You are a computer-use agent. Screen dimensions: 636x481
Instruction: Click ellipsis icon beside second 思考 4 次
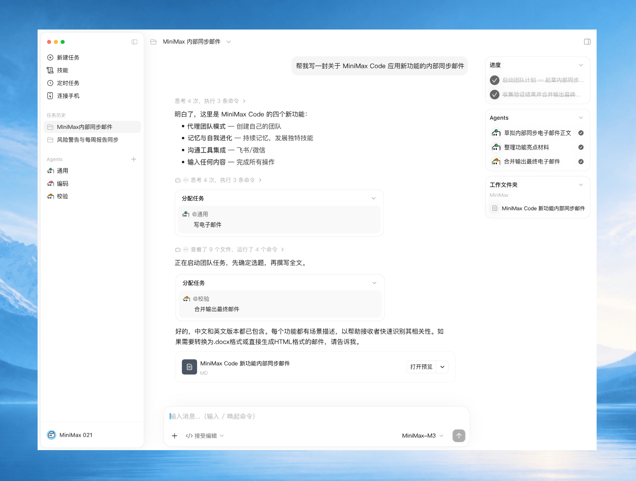tap(186, 180)
